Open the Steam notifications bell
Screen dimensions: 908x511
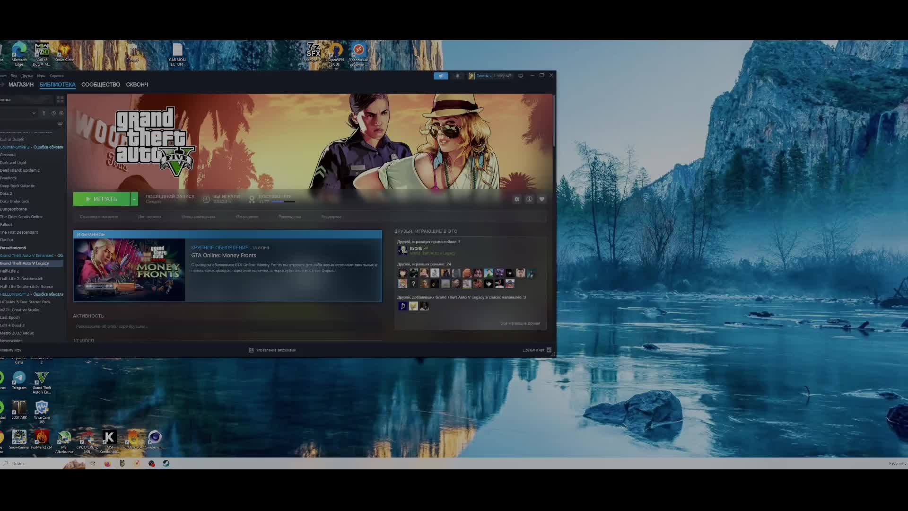(x=457, y=76)
